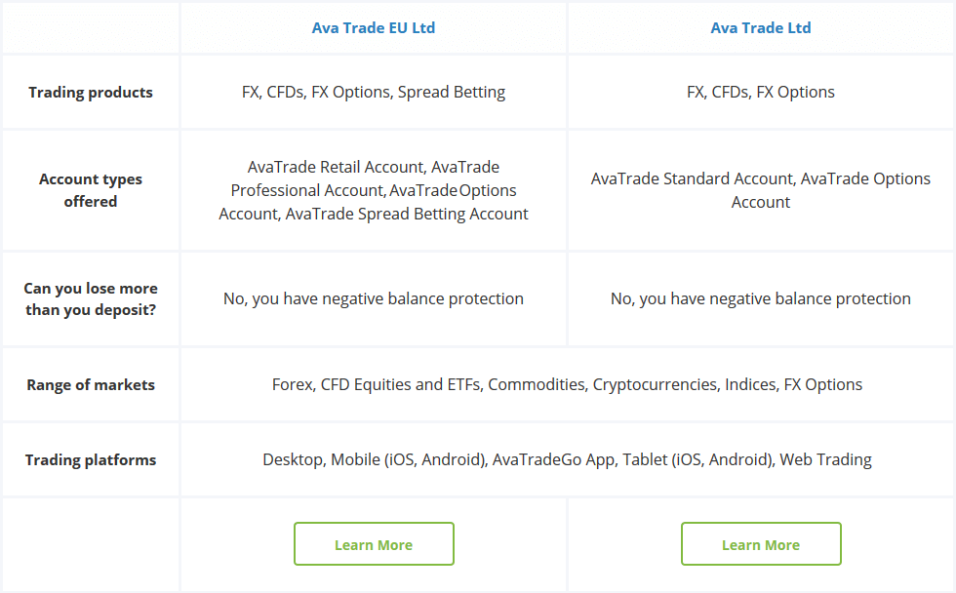Open the Ava Trade Ltd header link

(761, 27)
